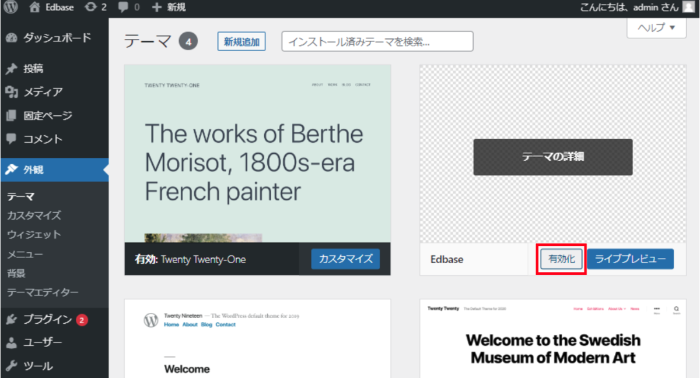Select テーマ submenu item
The image size is (700, 378).
(20, 197)
